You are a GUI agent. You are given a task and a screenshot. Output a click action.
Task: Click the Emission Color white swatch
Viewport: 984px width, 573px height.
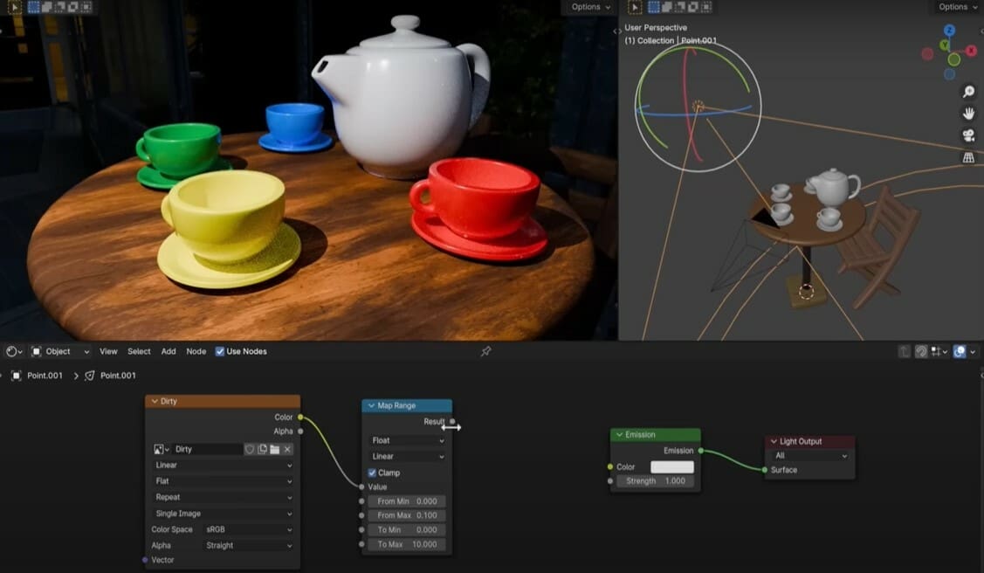coord(672,467)
